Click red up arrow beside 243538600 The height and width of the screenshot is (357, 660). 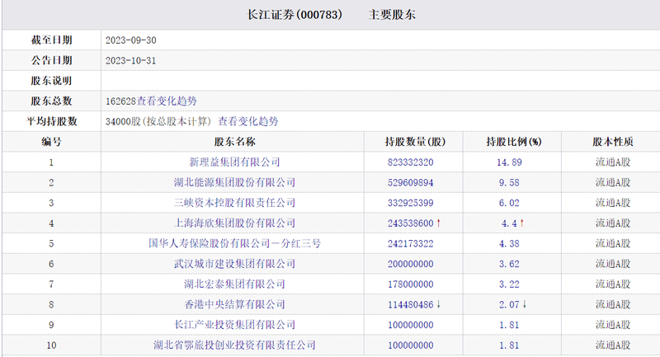[x=438, y=223]
